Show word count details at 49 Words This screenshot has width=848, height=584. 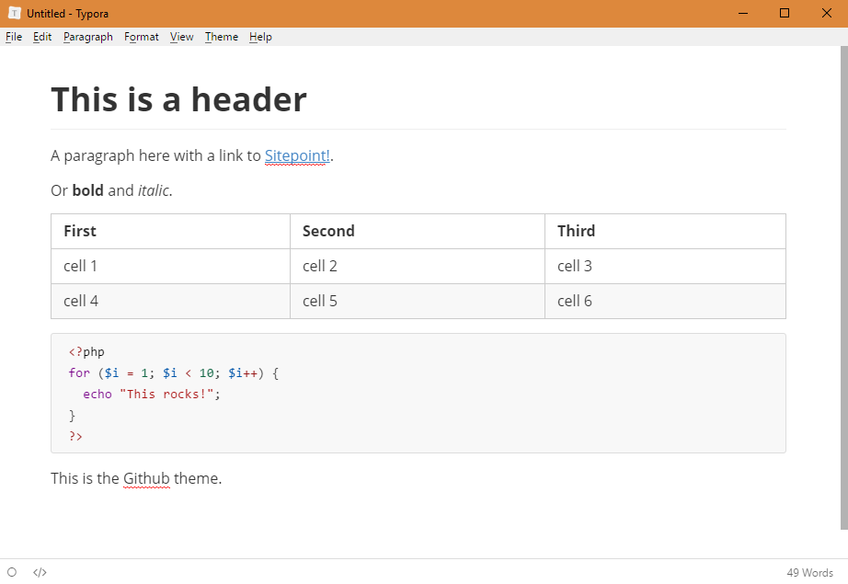(x=809, y=572)
